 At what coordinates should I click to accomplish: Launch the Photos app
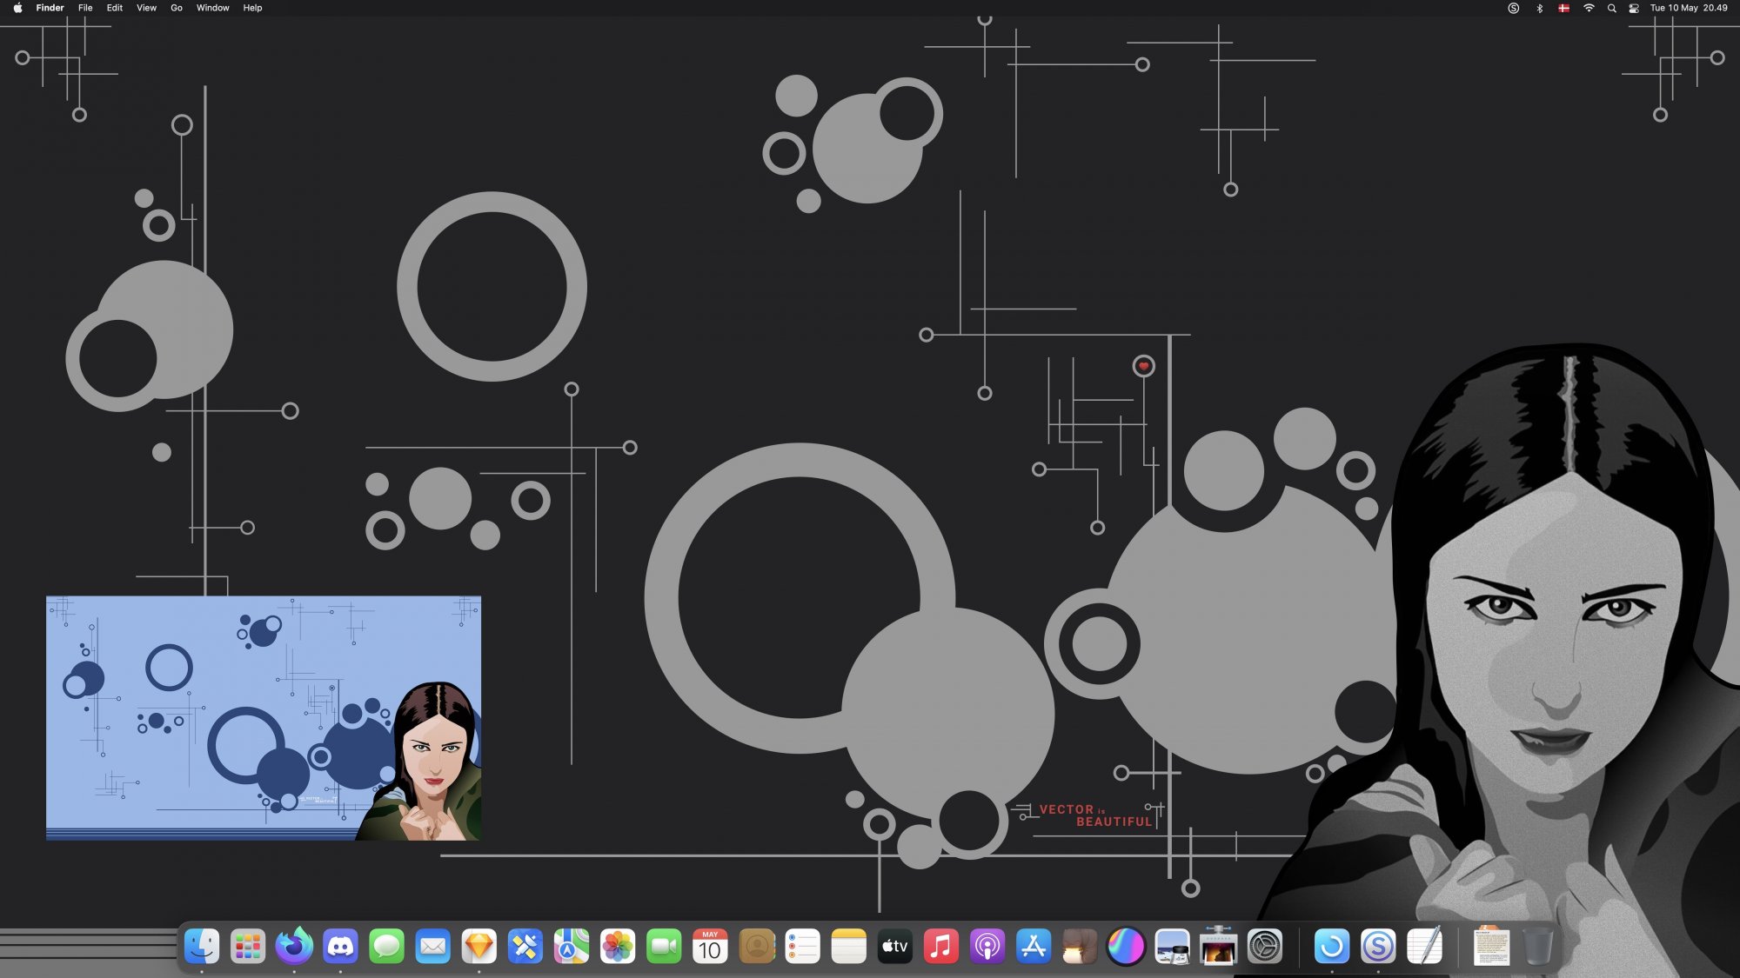click(618, 947)
